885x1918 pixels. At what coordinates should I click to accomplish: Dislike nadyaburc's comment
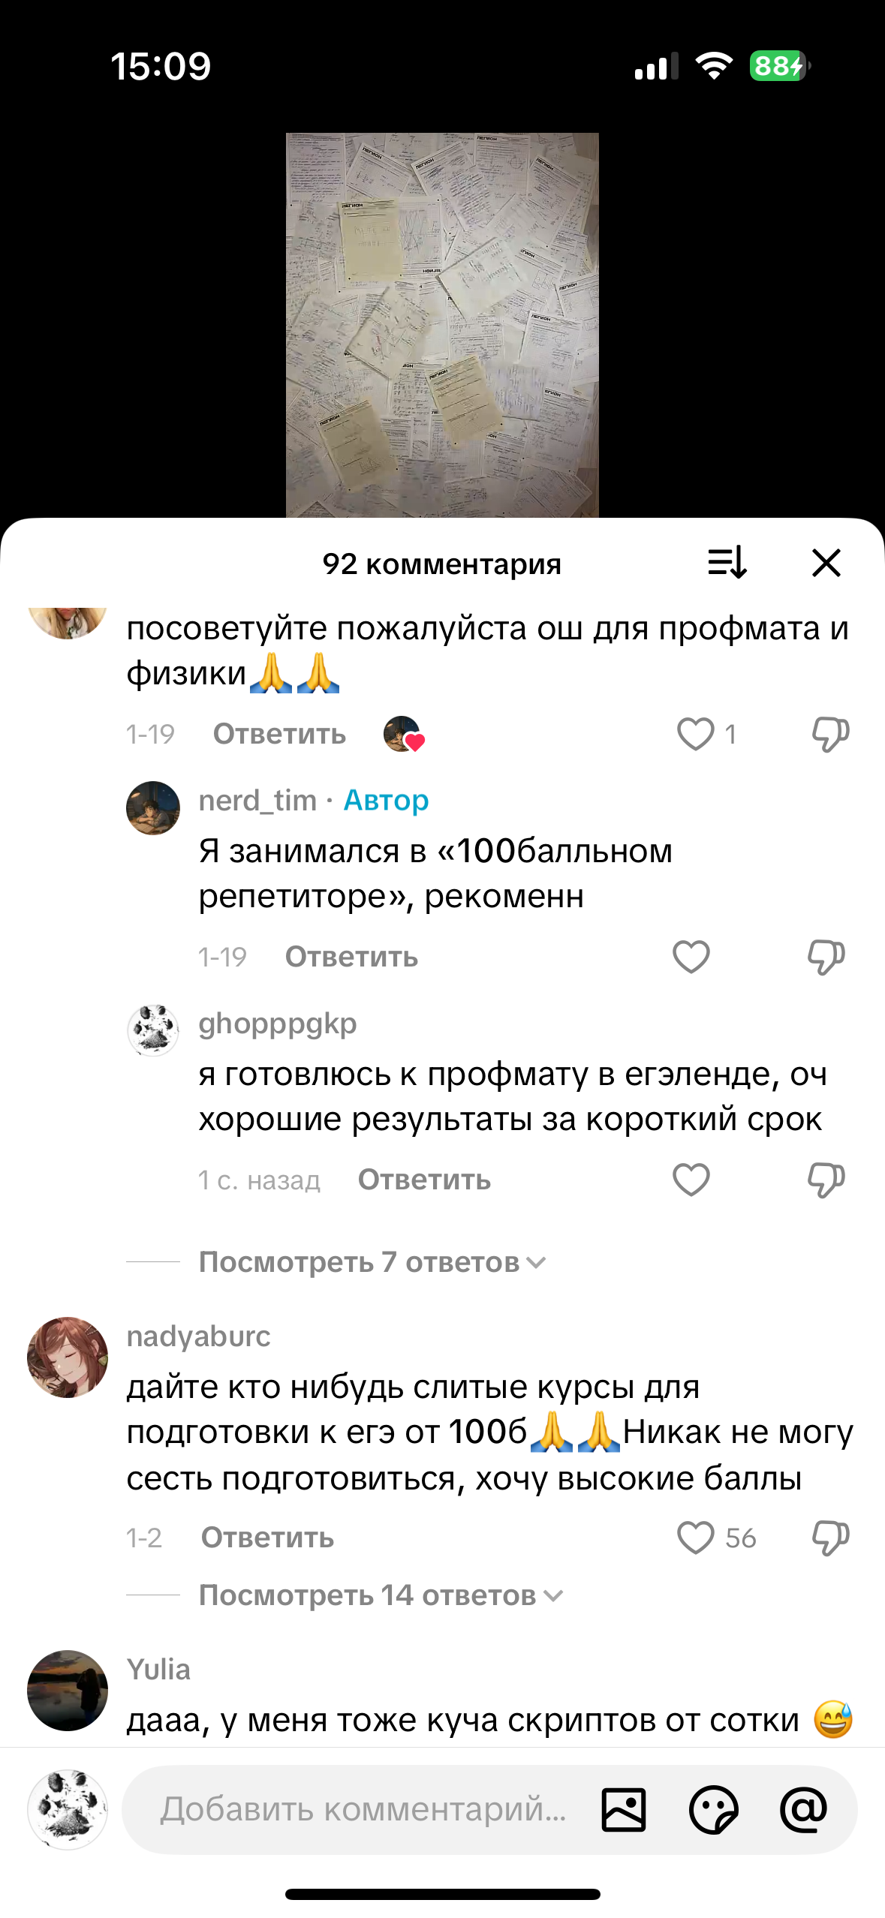tap(830, 1538)
